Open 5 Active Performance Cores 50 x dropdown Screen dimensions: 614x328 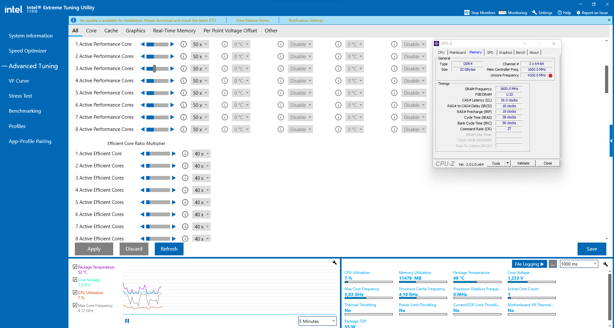(200, 93)
